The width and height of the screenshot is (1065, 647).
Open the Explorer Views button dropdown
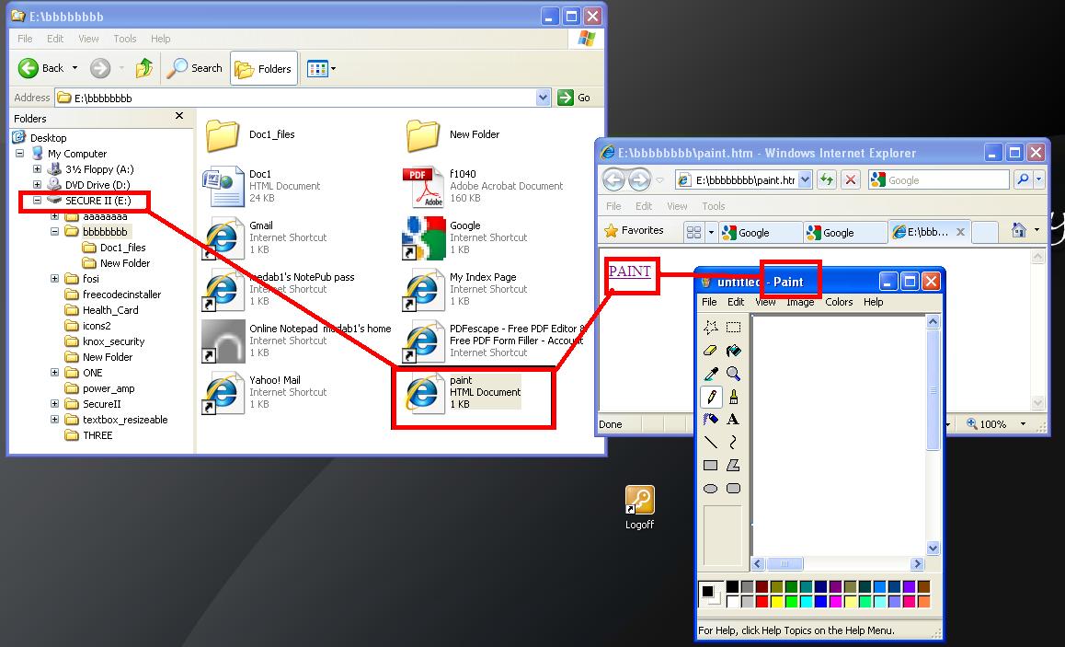[x=334, y=69]
